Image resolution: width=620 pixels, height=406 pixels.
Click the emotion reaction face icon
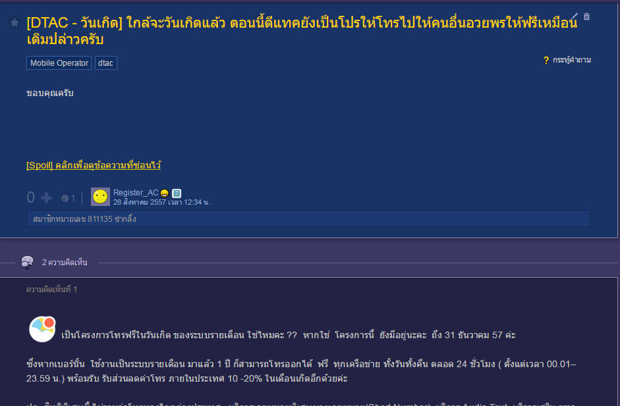[65, 198]
